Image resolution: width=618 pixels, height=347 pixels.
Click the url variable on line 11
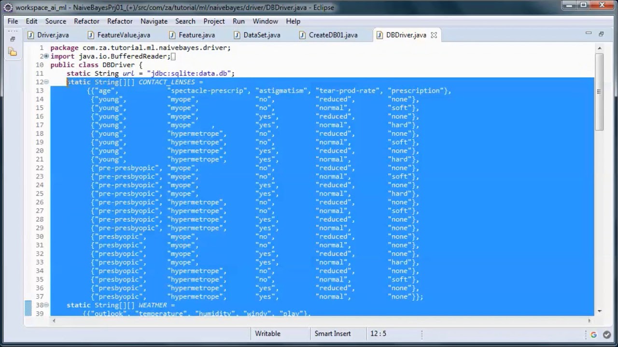(128, 73)
